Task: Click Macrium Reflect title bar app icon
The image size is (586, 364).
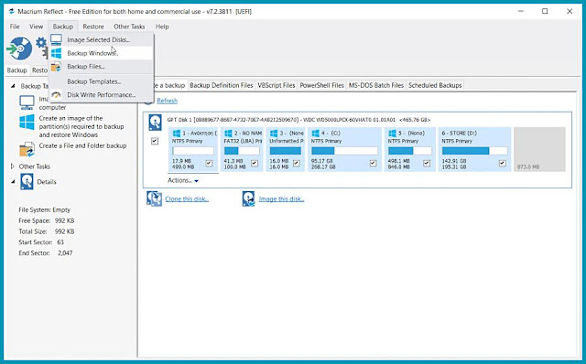Action: click(x=12, y=11)
